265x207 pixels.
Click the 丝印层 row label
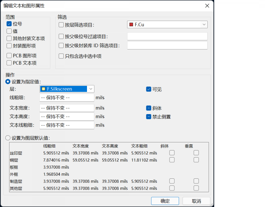[x=16, y=153]
